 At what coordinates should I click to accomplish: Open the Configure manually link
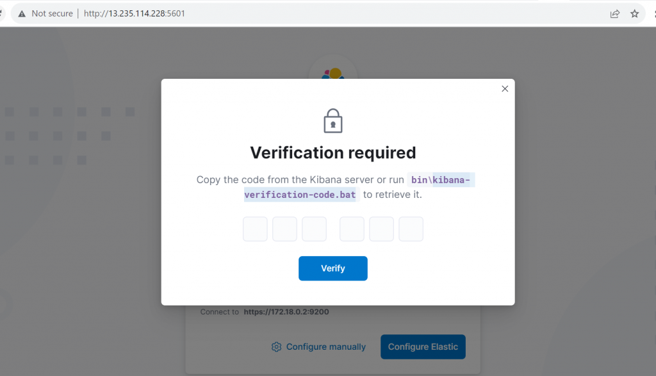(x=325, y=347)
